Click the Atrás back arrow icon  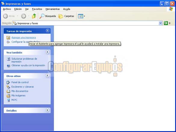(x=5, y=16)
